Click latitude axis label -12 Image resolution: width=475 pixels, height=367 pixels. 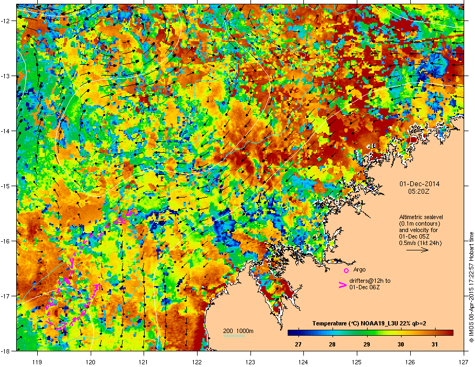6,21
